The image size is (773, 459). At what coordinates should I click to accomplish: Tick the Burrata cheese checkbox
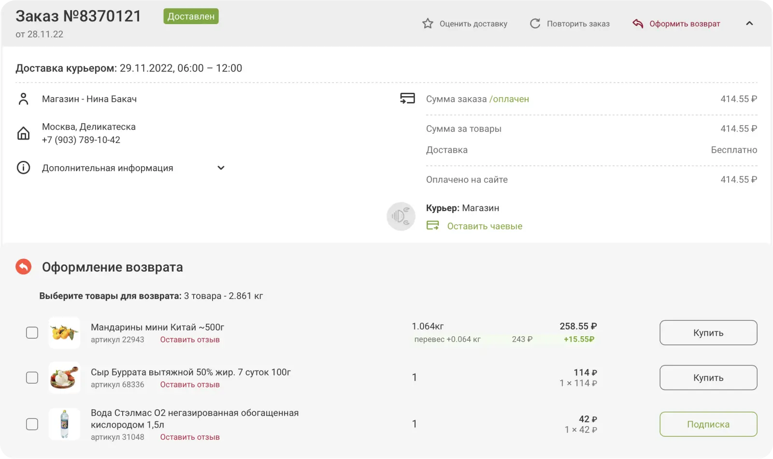[x=32, y=377]
